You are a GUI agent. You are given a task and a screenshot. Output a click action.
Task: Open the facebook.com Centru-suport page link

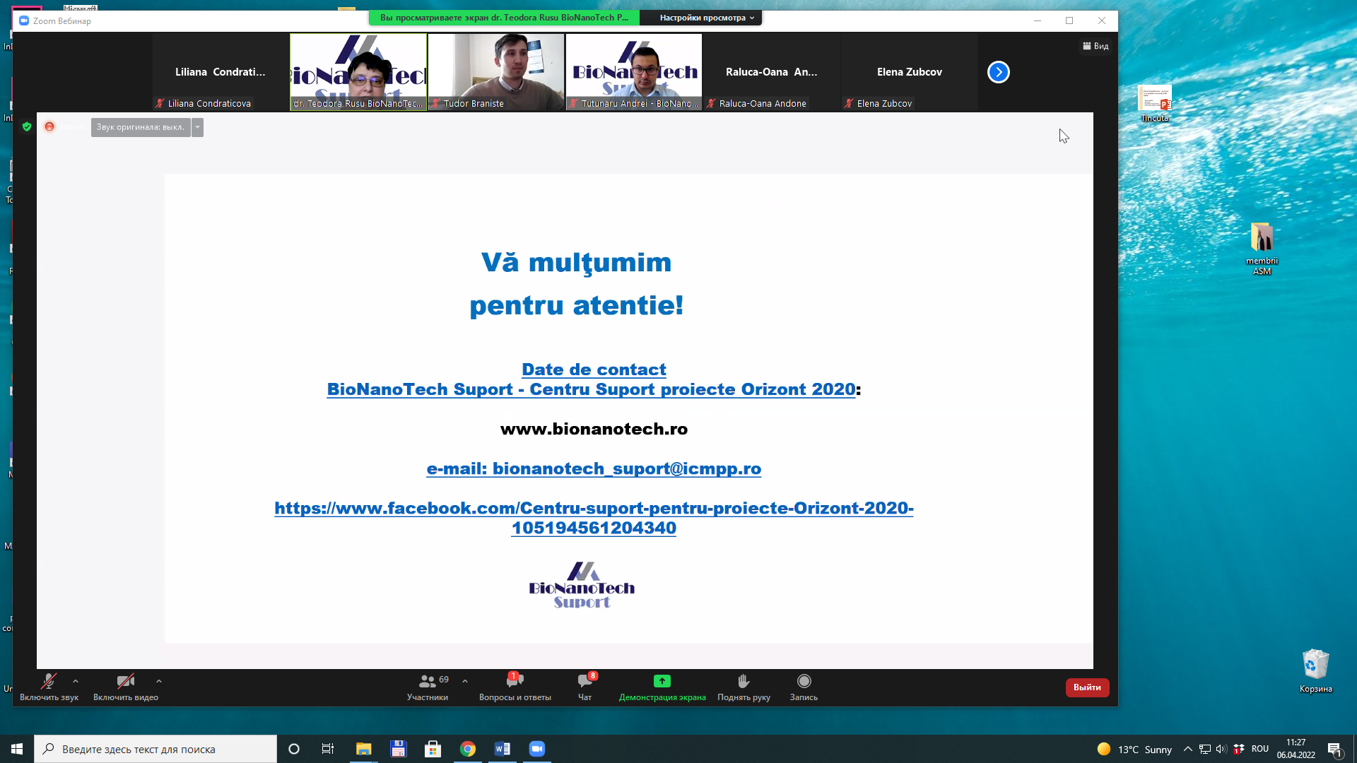[594, 518]
